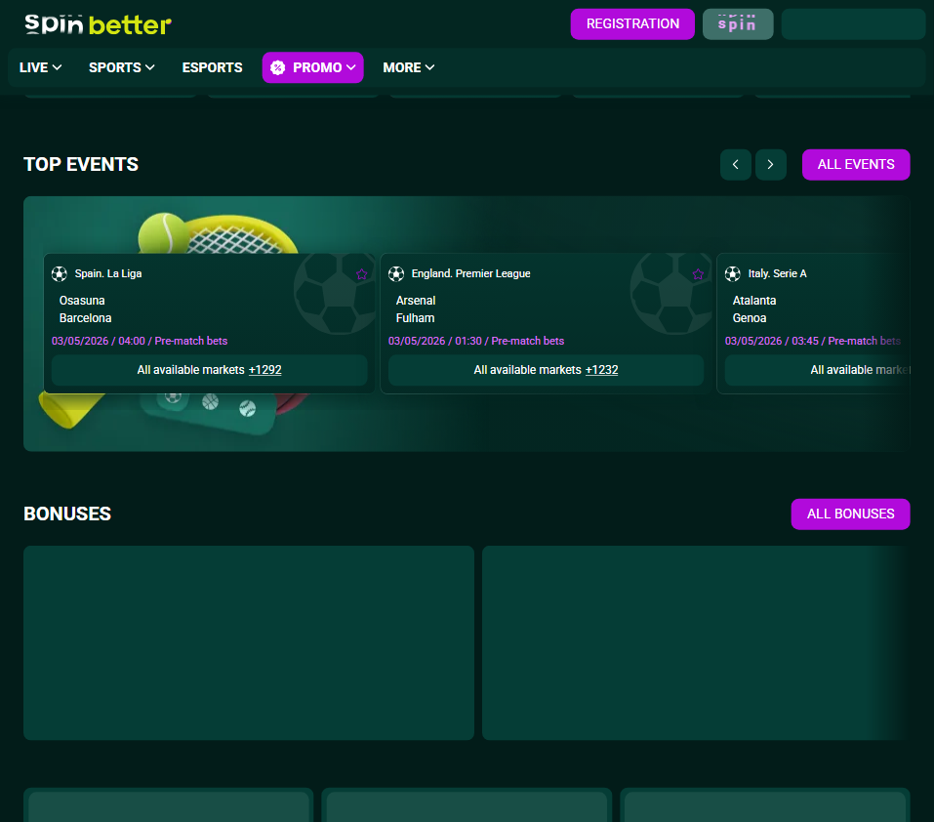Go to next top events
Screen dimensions: 934x822
click(x=770, y=164)
